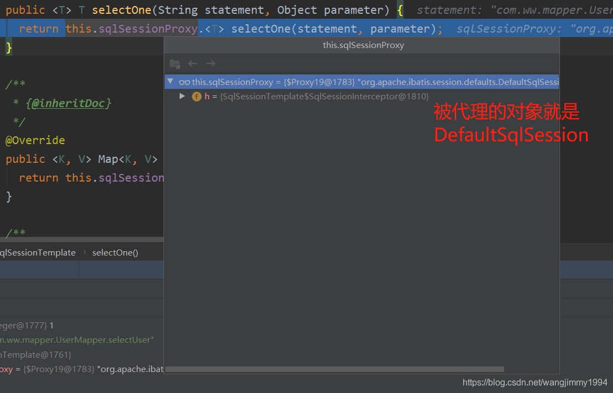Click the forward arrow in popup toolbar
This screenshot has height=393, width=613.
pos(211,63)
